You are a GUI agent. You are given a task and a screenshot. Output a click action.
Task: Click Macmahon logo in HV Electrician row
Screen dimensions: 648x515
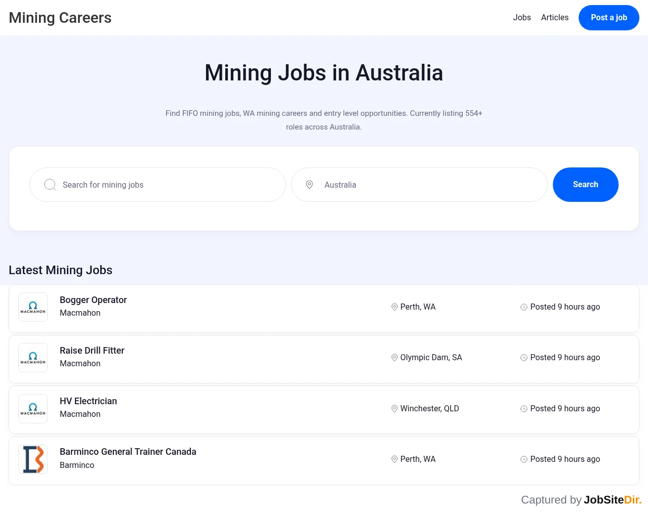33,409
